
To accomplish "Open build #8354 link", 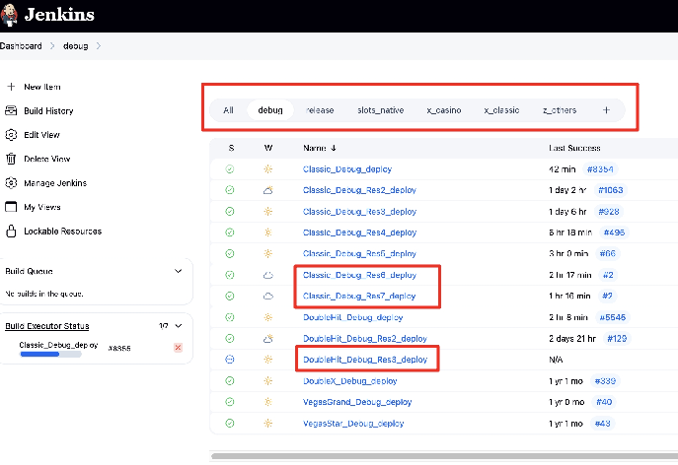I will [600, 168].
